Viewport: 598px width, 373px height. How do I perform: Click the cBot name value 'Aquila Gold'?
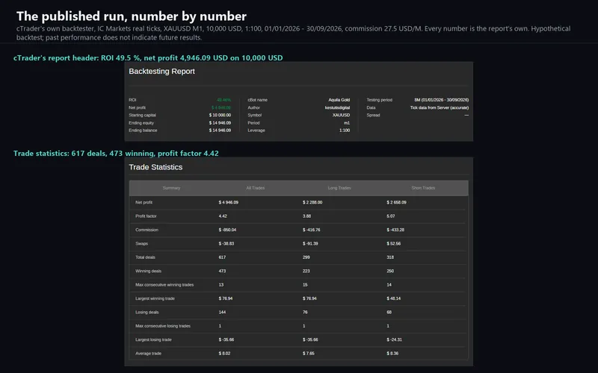click(339, 100)
